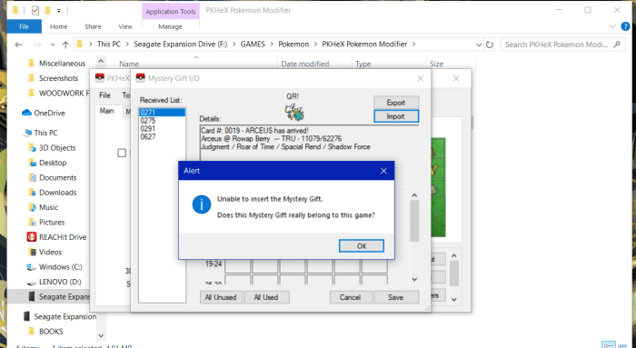
Task: Click Import button in Mystery Gift window
Action: [396, 116]
